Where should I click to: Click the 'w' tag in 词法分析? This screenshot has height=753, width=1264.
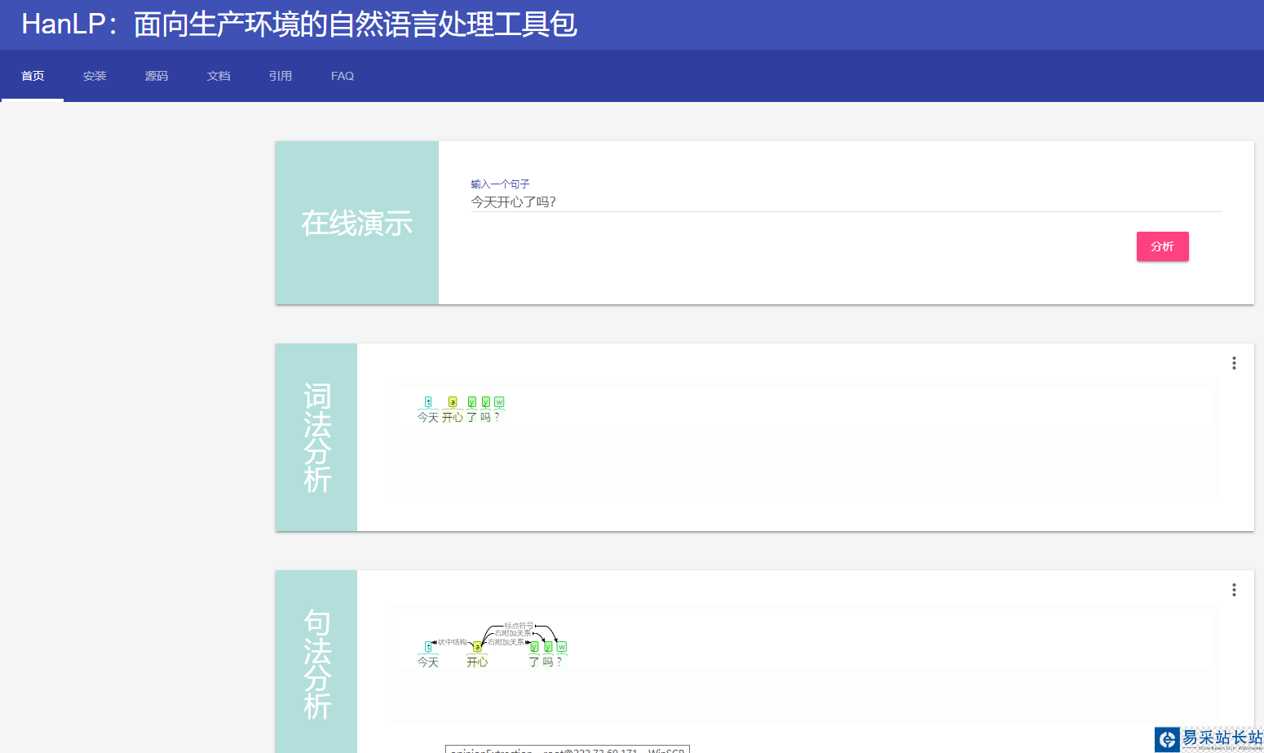[499, 401]
